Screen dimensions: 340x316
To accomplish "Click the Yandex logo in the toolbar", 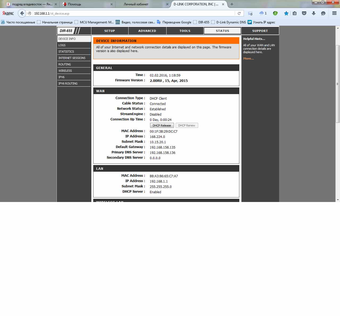I will pos(8,13).
